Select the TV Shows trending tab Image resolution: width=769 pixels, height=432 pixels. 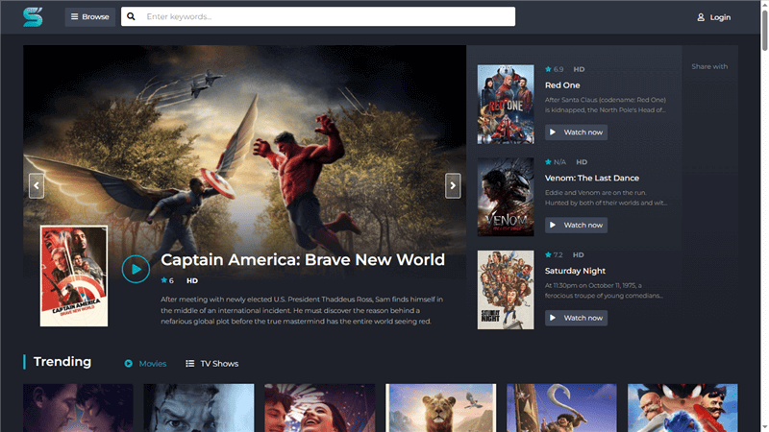pyautogui.click(x=211, y=364)
